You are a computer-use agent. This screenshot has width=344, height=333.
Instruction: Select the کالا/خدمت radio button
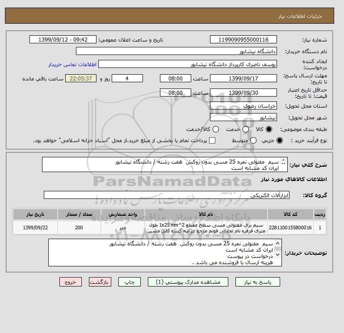coord(216,129)
